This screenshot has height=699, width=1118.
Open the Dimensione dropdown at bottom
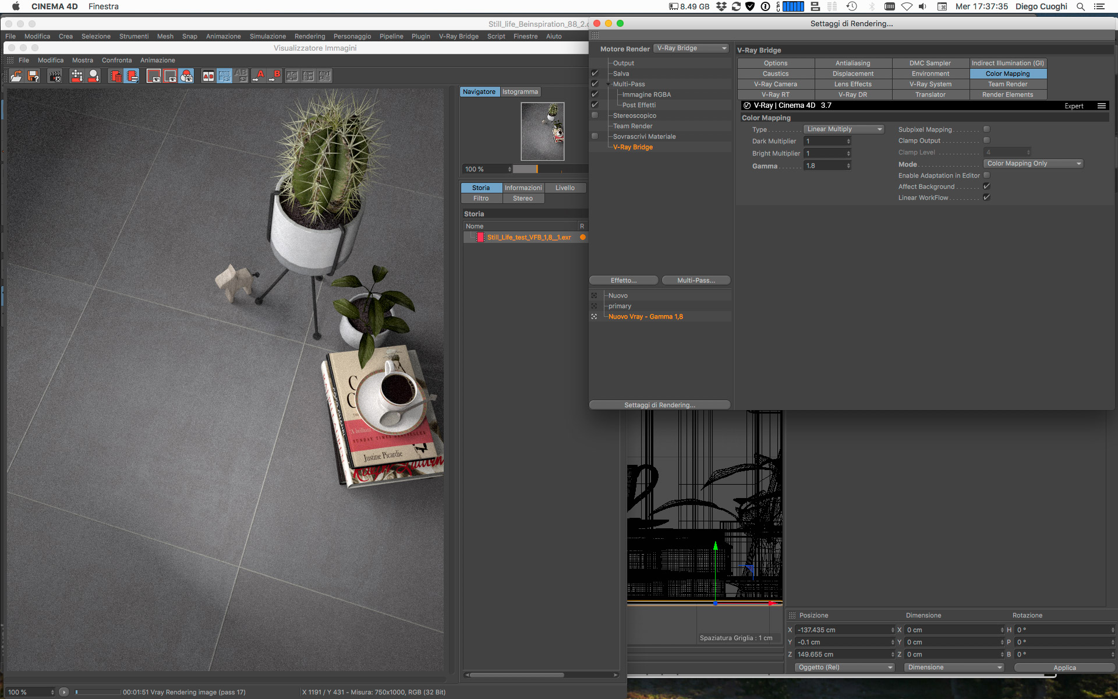point(954,668)
